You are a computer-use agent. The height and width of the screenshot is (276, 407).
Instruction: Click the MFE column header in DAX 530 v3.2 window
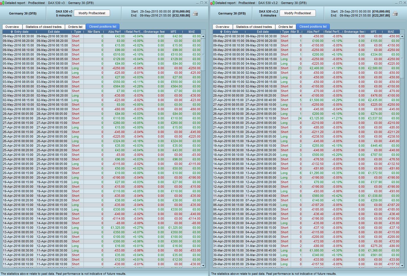(374, 32)
